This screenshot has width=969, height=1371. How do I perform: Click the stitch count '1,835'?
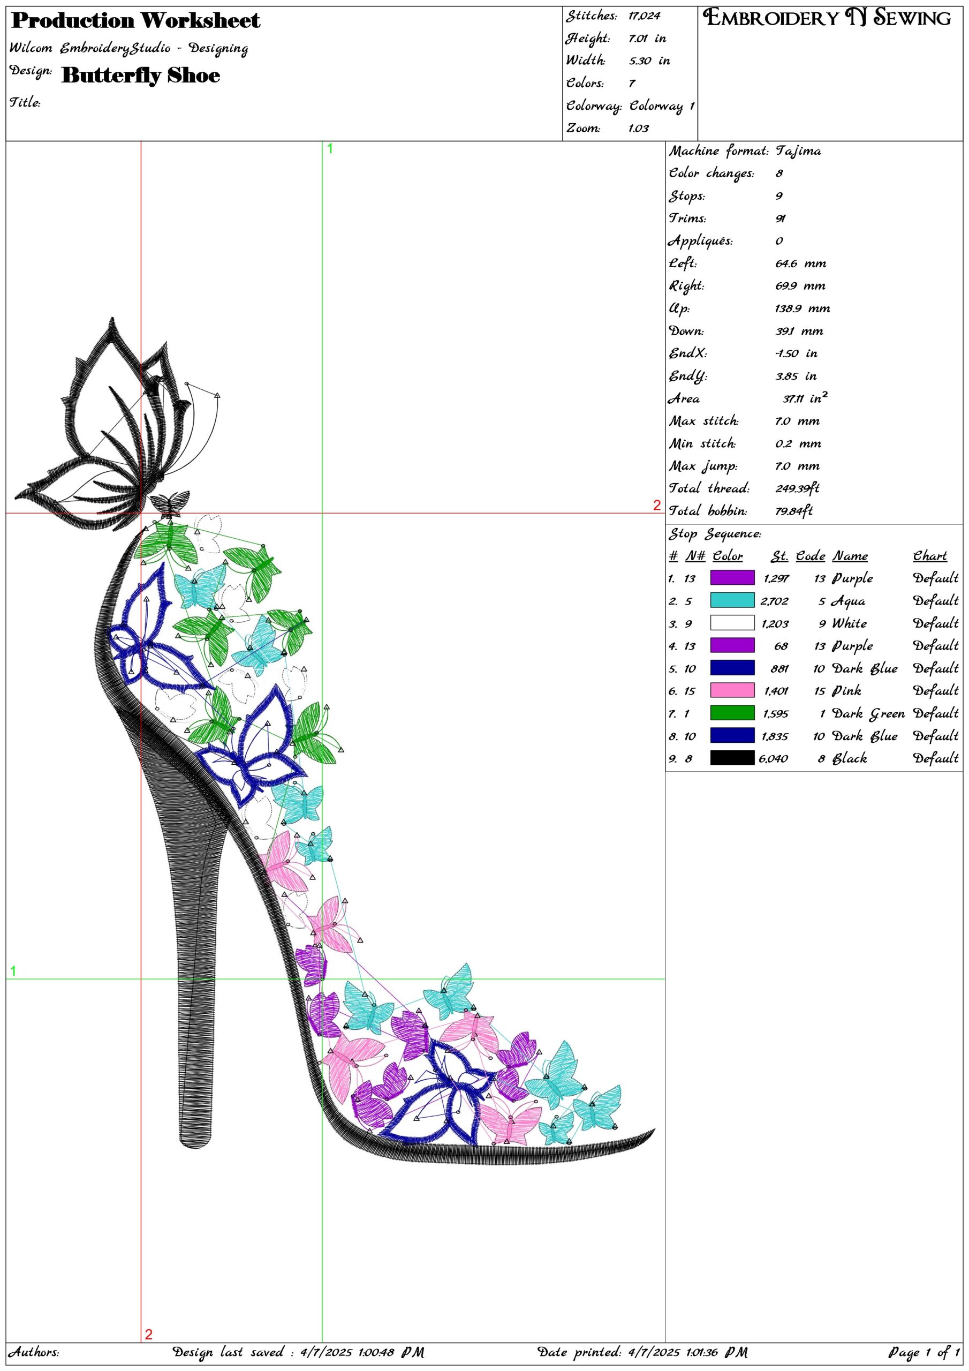pos(775,736)
